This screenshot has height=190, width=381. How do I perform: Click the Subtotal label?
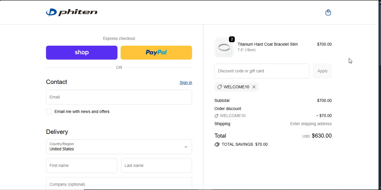tap(222, 100)
